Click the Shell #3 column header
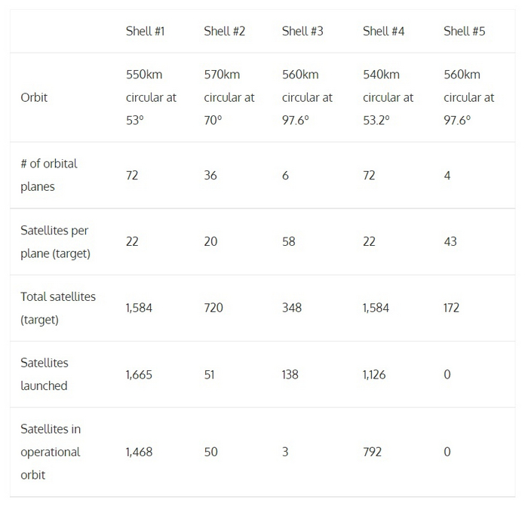528x506 pixels. [302, 31]
